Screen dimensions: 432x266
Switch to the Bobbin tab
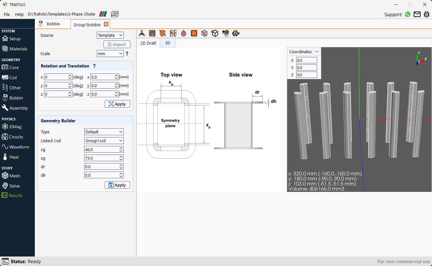tap(53, 24)
